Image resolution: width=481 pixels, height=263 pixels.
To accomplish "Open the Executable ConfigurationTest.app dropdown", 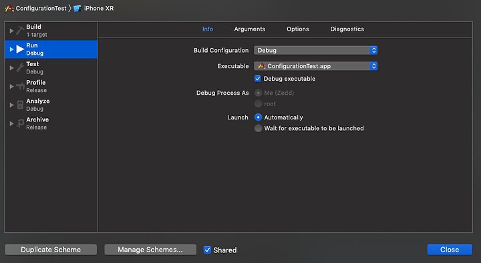I will pos(315,66).
